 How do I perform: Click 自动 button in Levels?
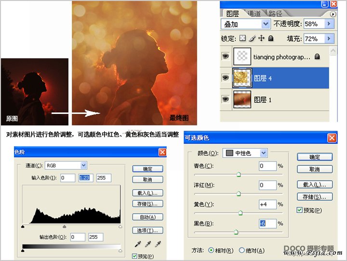pos(147,217)
